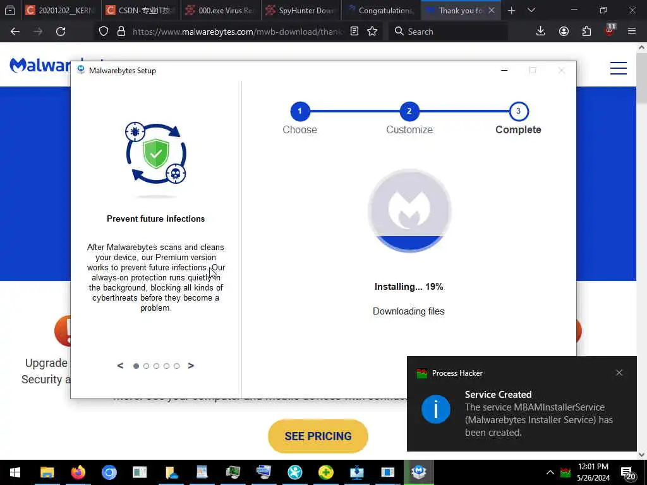Select the second carousel dot indicator
This screenshot has width=647, height=485.
(146, 366)
